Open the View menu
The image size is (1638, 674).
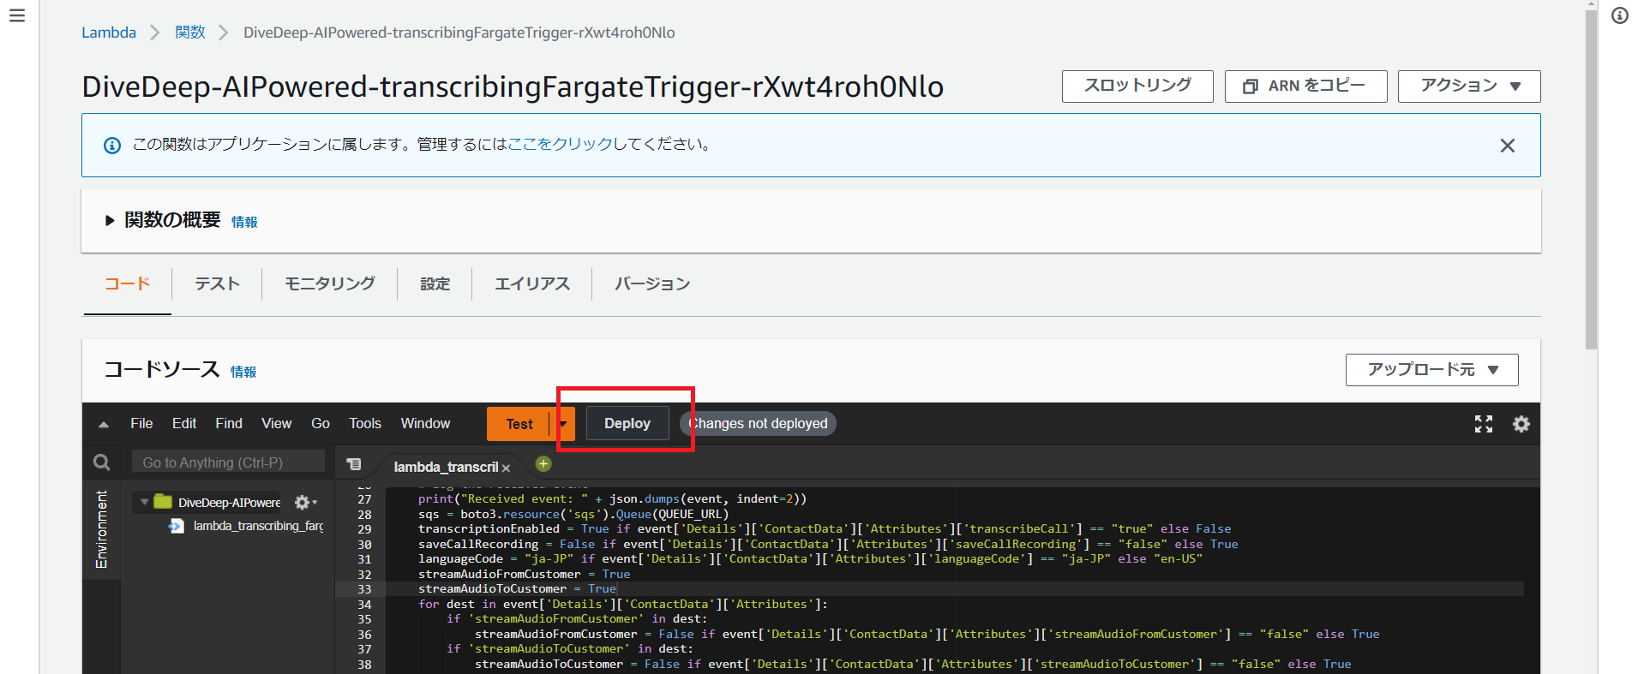point(276,423)
